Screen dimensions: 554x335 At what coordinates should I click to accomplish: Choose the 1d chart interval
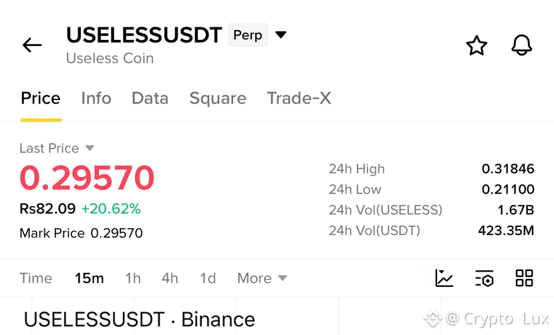tap(208, 278)
